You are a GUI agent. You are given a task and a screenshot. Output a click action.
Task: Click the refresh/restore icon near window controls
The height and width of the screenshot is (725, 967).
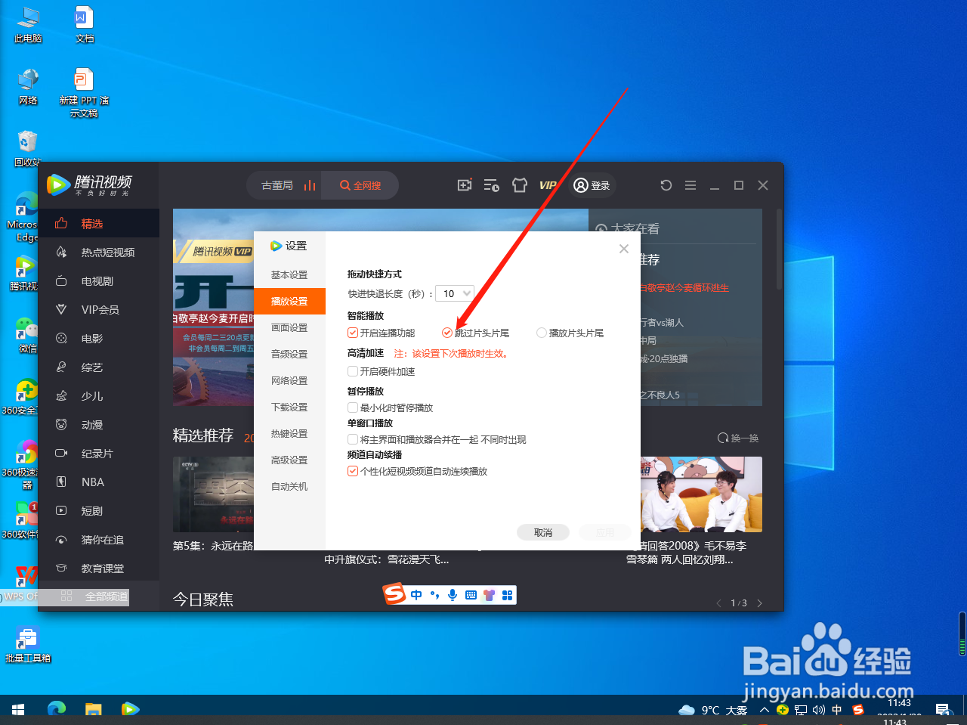666,184
